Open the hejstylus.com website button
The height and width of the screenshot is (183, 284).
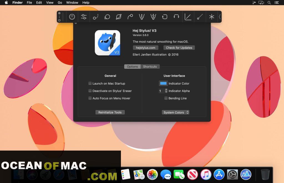[146, 48]
